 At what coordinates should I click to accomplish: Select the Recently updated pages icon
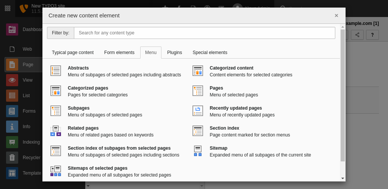tap(197, 111)
